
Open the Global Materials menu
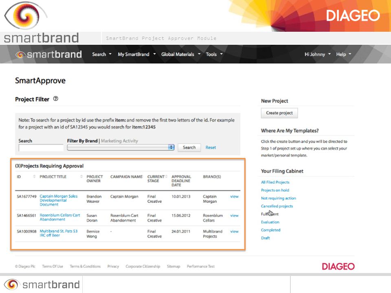(181, 54)
